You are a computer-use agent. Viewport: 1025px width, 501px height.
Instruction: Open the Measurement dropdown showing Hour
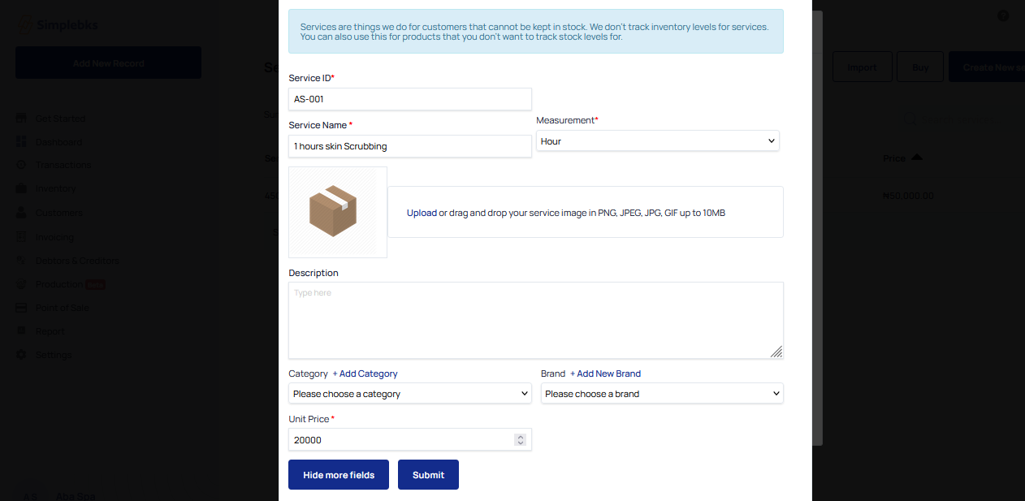pos(658,141)
